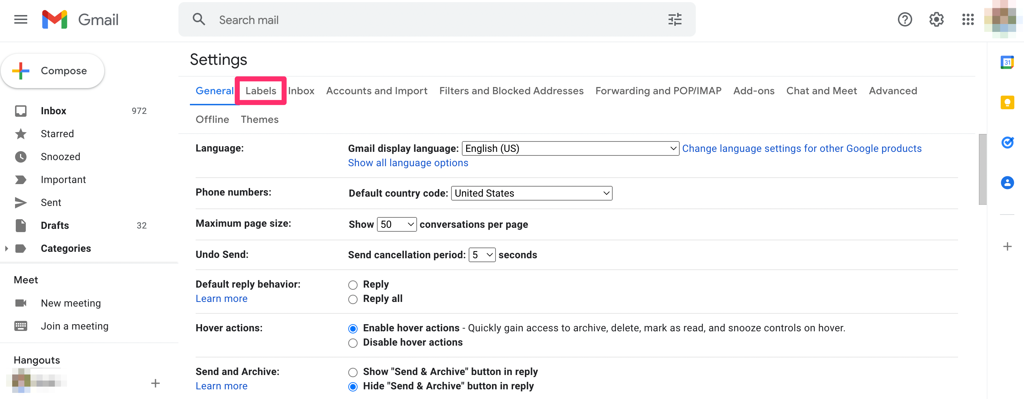The width and height of the screenshot is (1024, 399).
Task: Change conversations shown per page
Action: point(396,224)
